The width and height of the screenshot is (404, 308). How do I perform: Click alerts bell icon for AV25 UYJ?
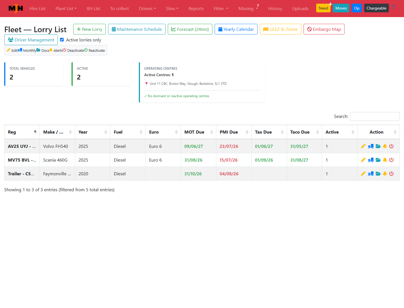(385, 146)
